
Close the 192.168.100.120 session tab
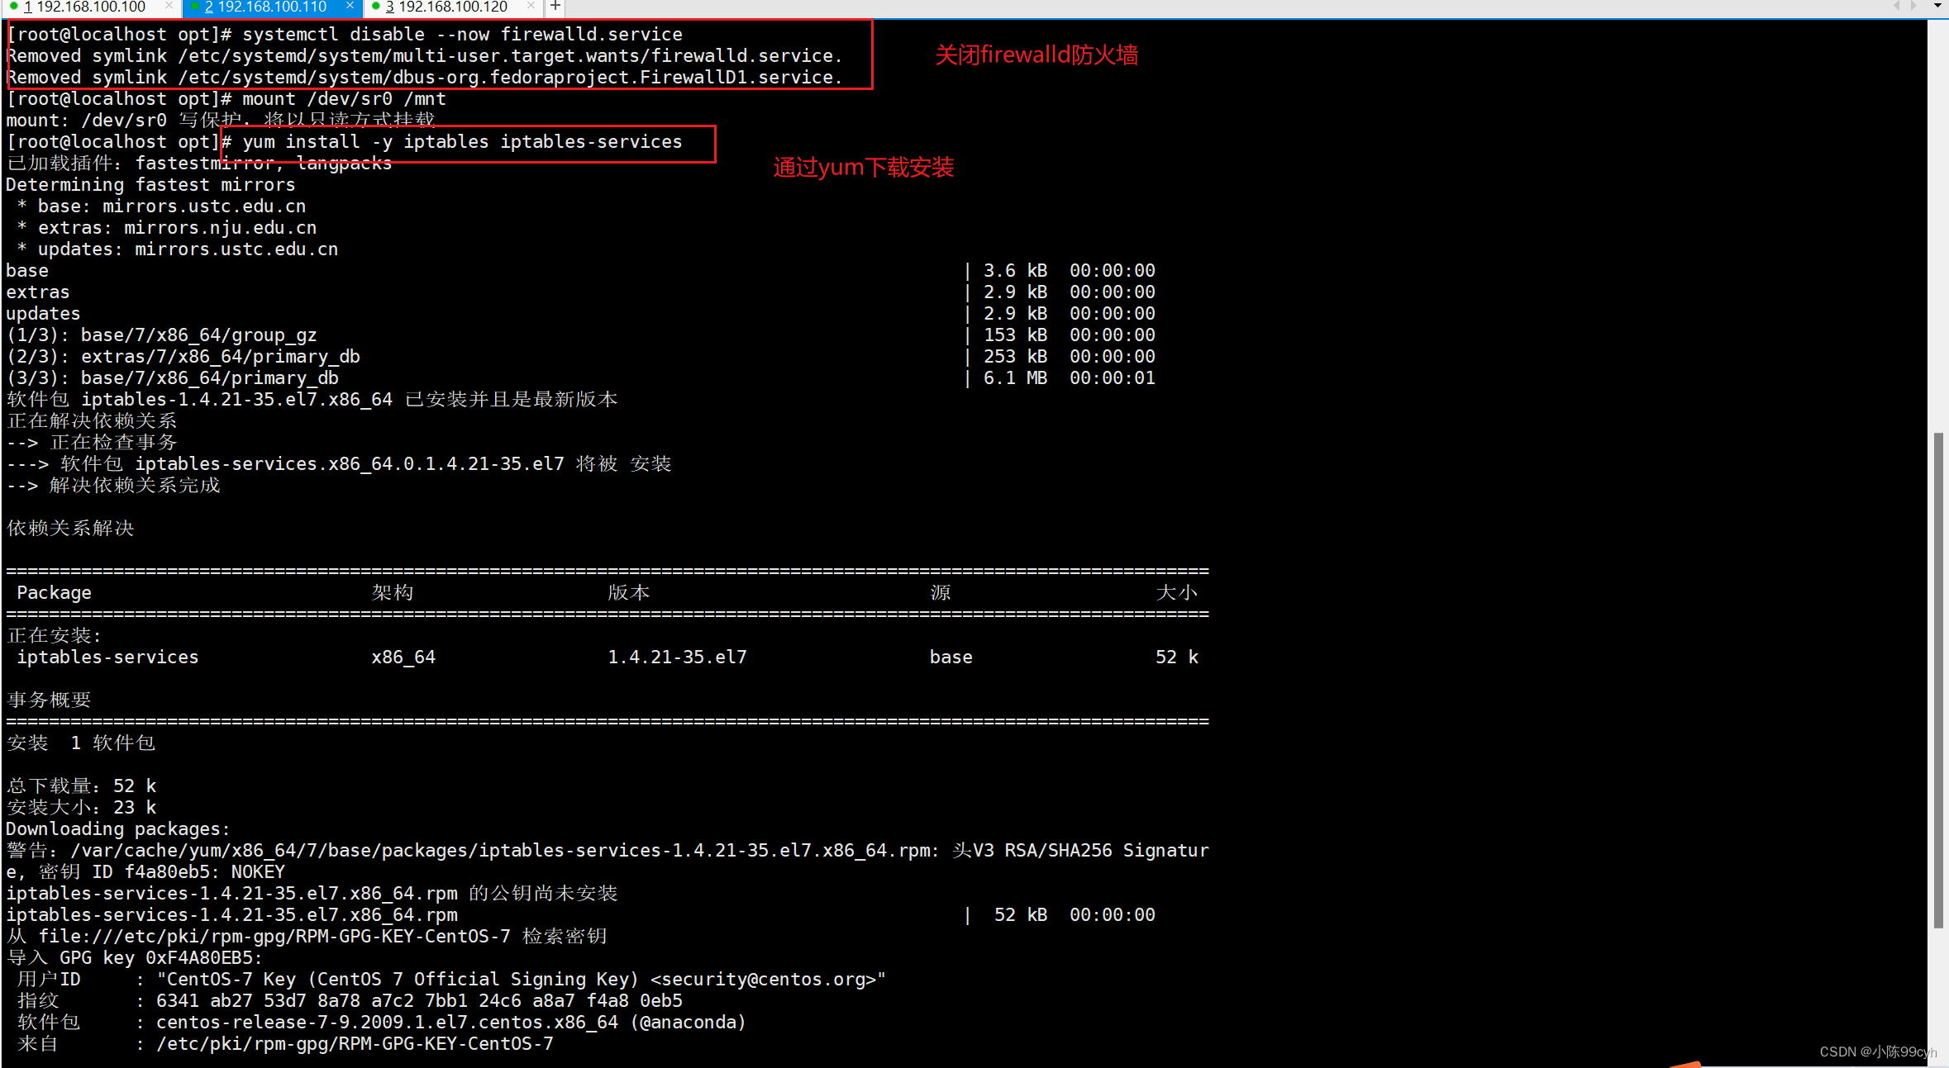point(531,7)
